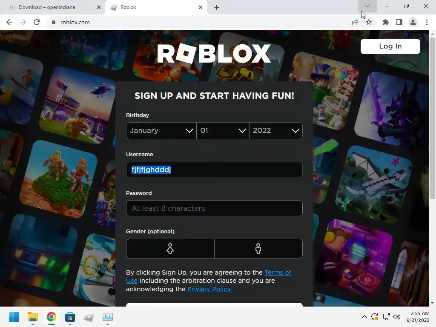Viewport: 436px width, 327px height.
Task: View site information lock icon
Action: tap(54, 22)
